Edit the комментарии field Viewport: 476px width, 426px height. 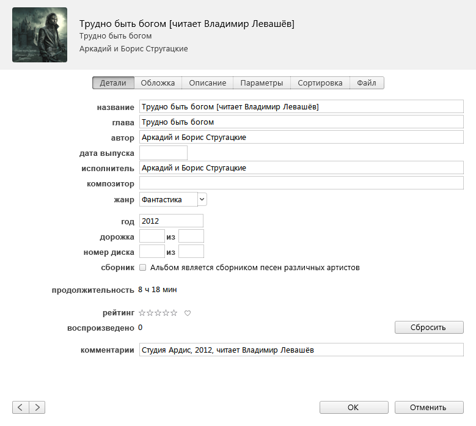(301, 350)
